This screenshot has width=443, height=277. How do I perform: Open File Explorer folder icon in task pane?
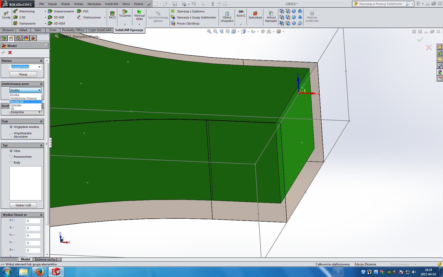440,59
